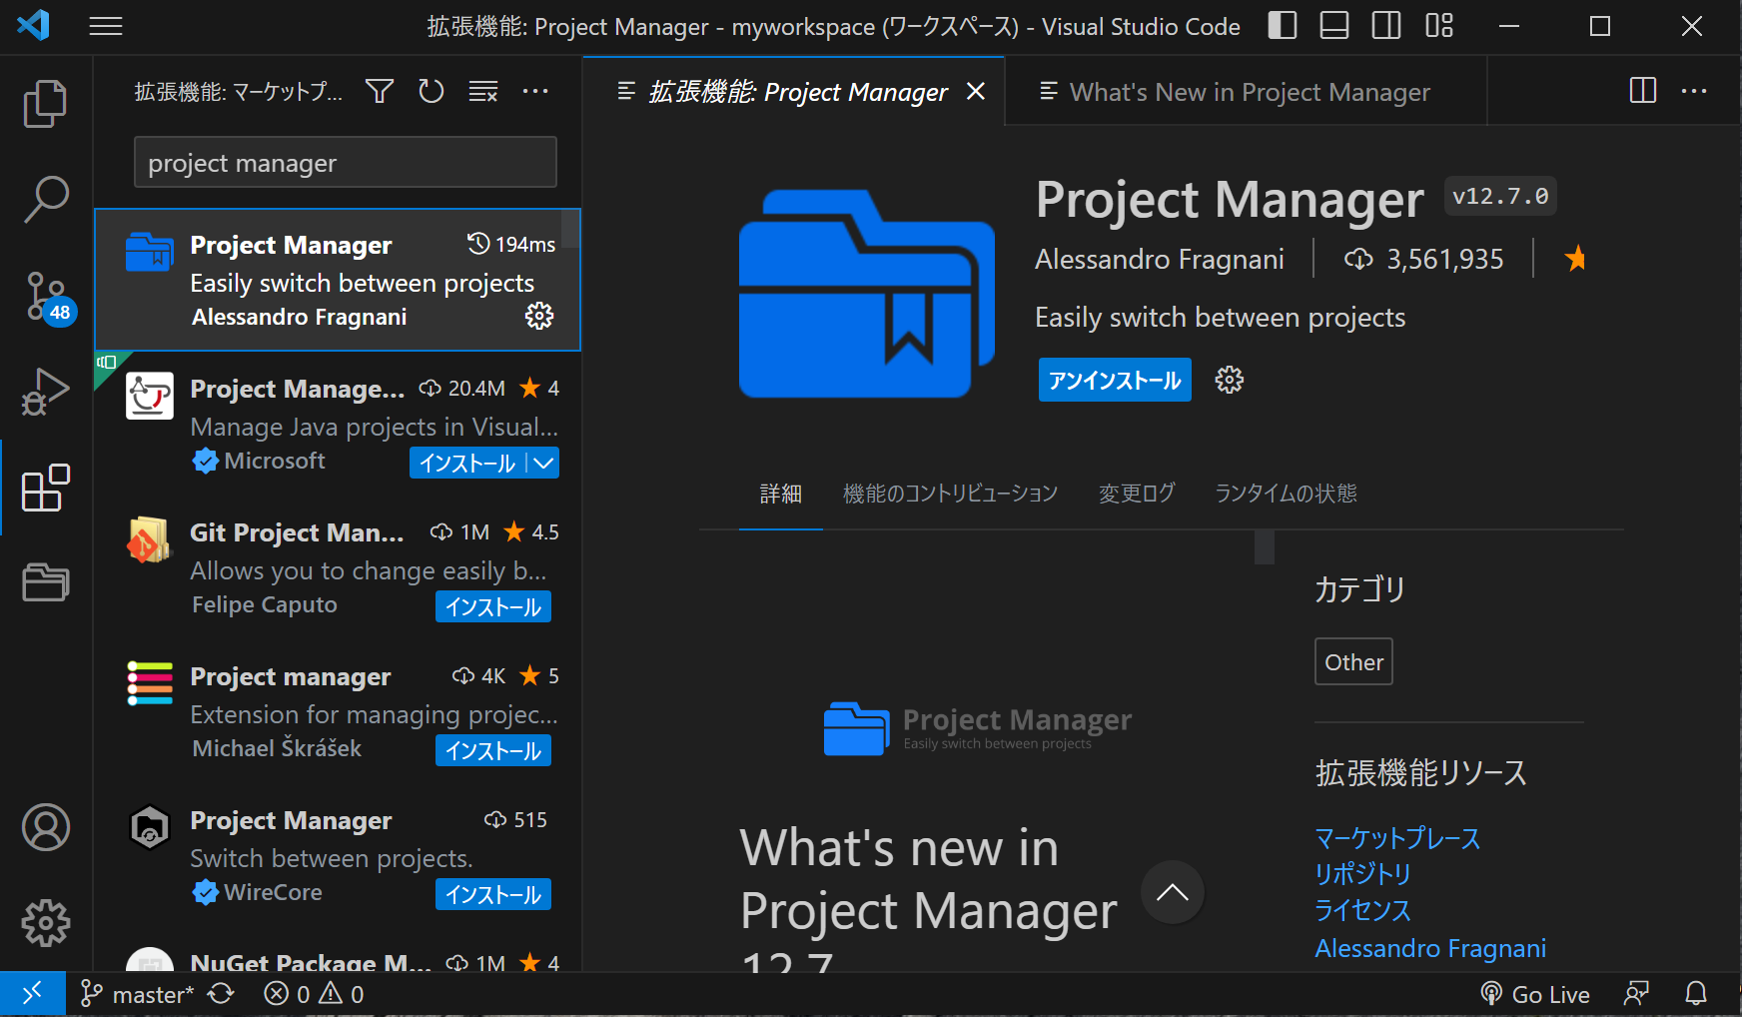Install Project Manager by WireCore
This screenshot has width=1742, height=1017.
click(x=493, y=894)
